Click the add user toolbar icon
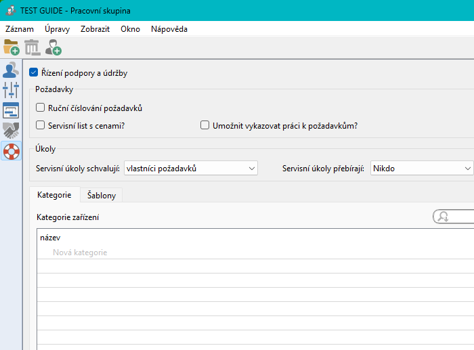This screenshot has width=474, height=350. coord(53,47)
